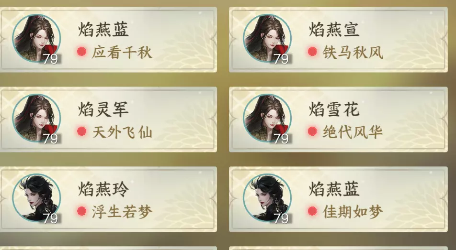Open the portrait beside 焰燕宣
456x250 pixels.
click(x=267, y=38)
